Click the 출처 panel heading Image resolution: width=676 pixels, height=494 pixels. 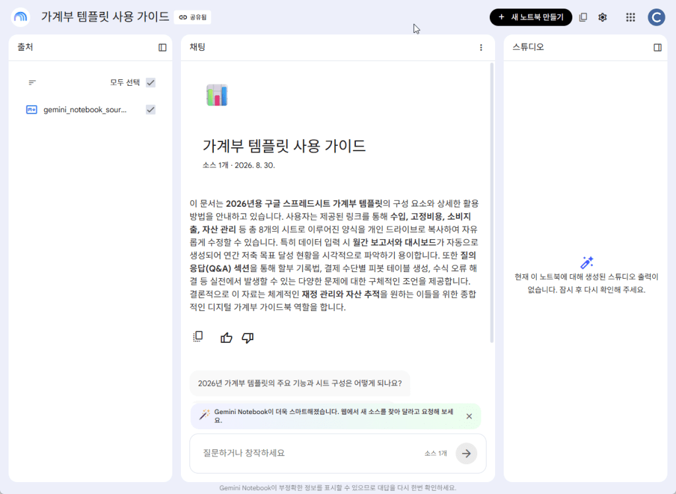pos(25,47)
